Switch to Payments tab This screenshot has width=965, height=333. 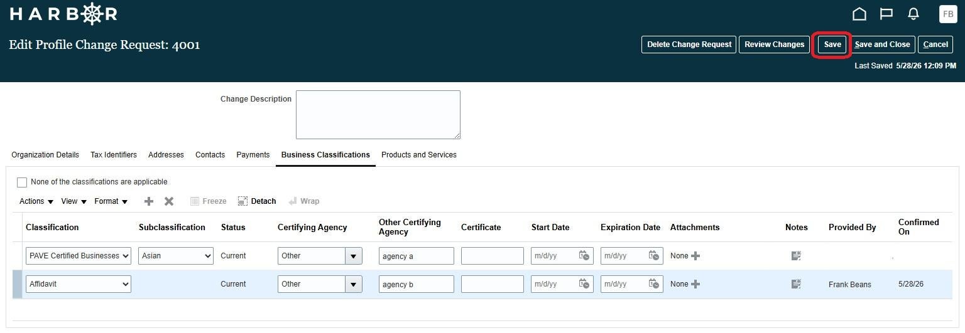click(253, 155)
